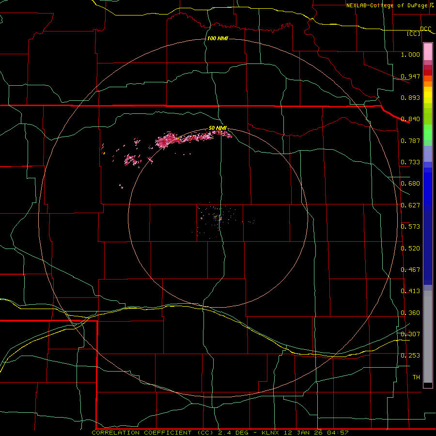Screen dimensions: 436x436
Task: Pick the red color bar segment
Action: pos(428,73)
